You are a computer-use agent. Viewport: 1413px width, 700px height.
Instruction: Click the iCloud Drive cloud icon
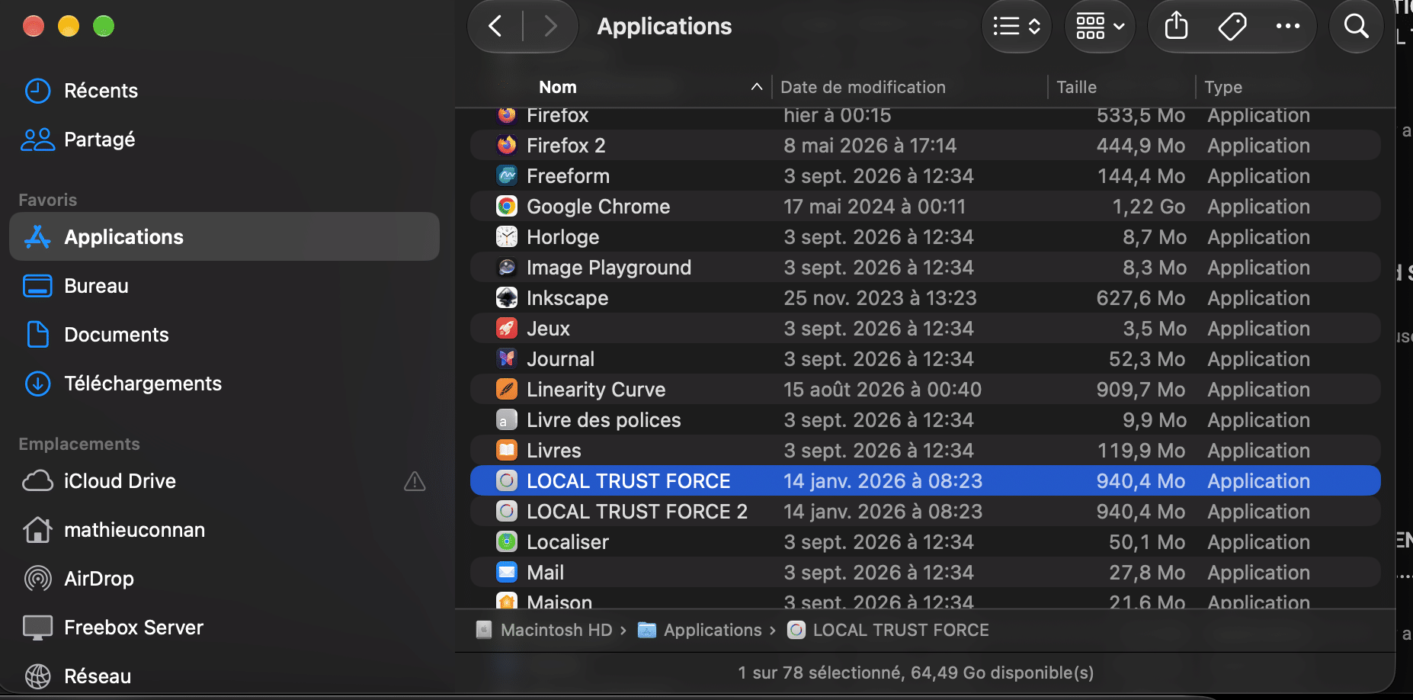coord(37,481)
